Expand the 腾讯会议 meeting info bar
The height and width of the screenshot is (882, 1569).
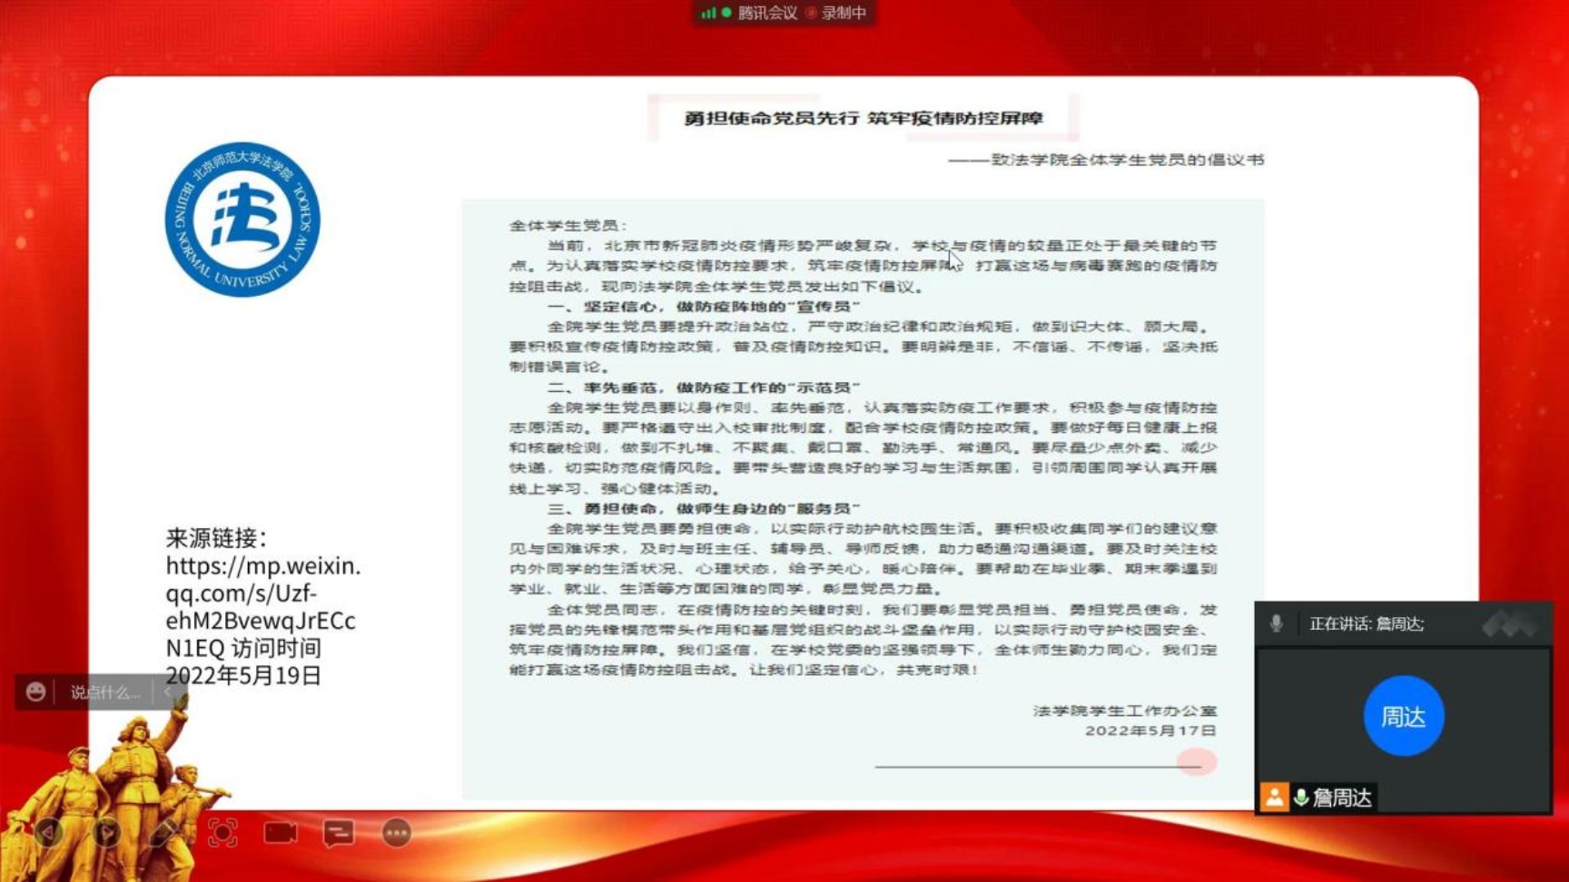pos(766,13)
